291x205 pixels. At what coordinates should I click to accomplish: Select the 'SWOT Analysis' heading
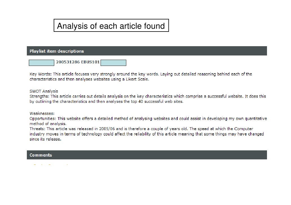point(44,91)
